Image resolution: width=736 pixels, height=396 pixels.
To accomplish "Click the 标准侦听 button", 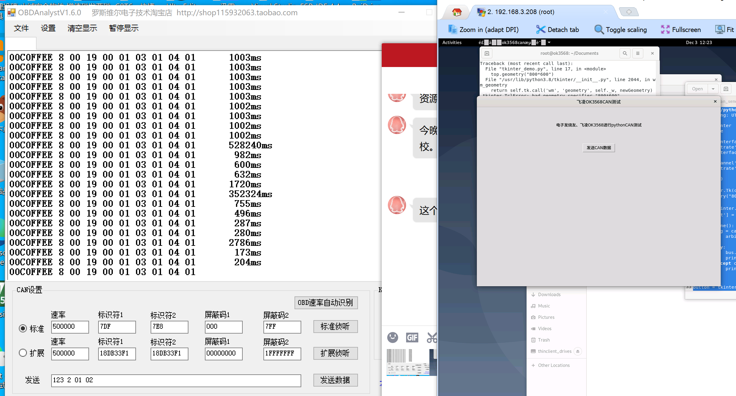I will pyautogui.click(x=335, y=327).
